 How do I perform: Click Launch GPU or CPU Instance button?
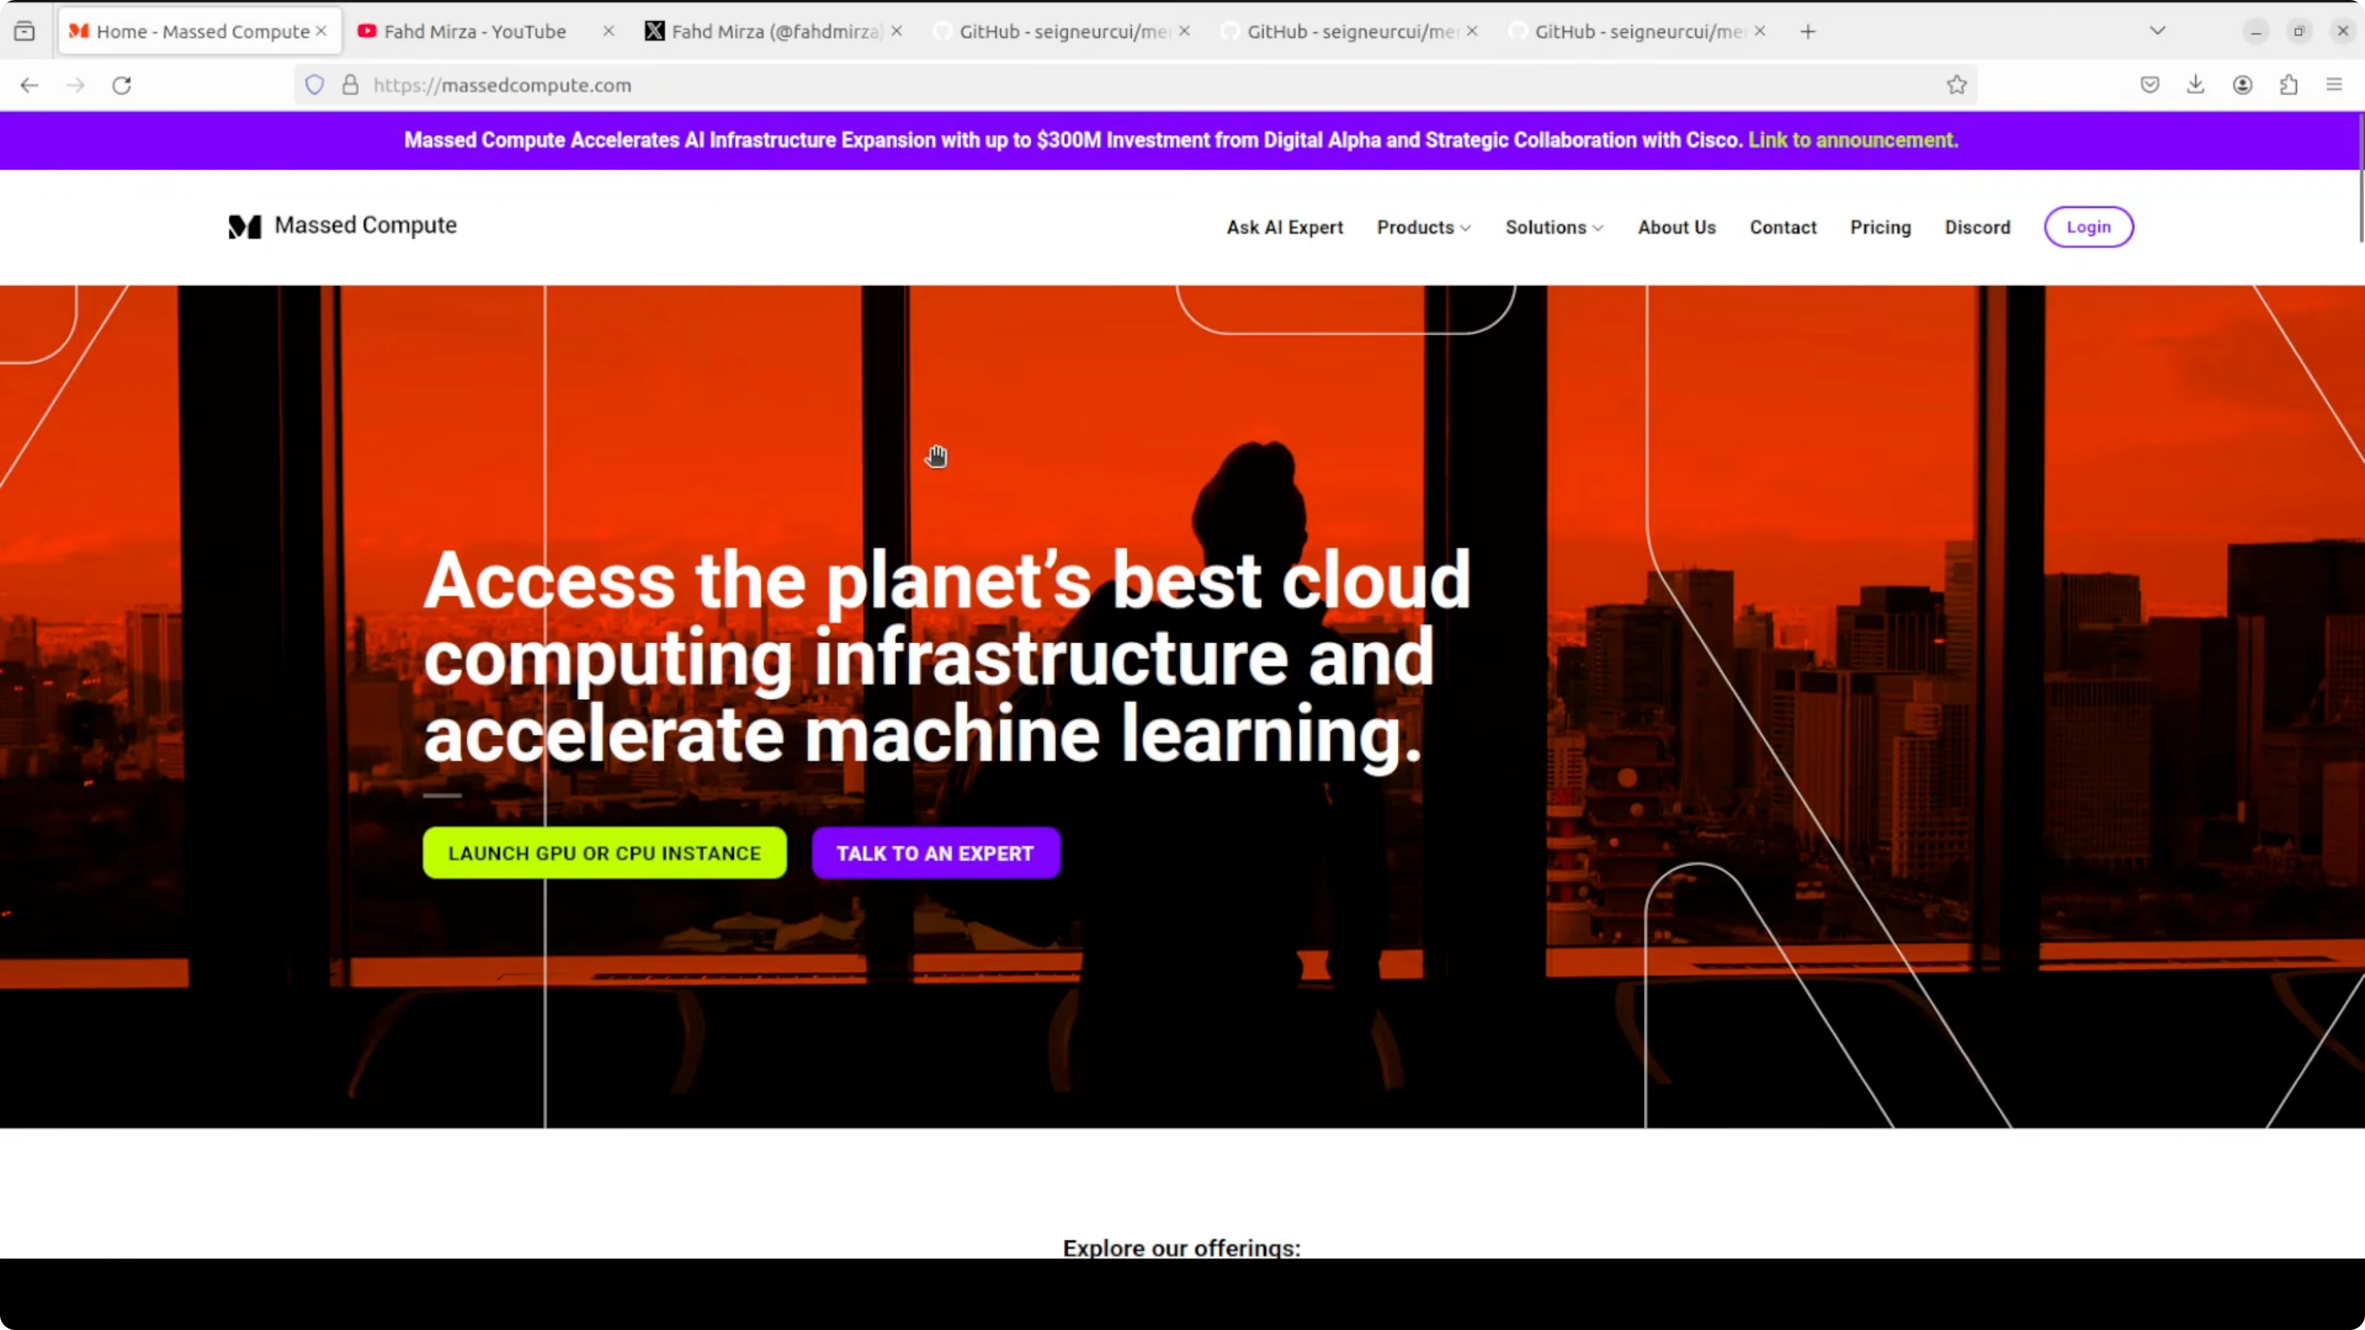point(604,853)
